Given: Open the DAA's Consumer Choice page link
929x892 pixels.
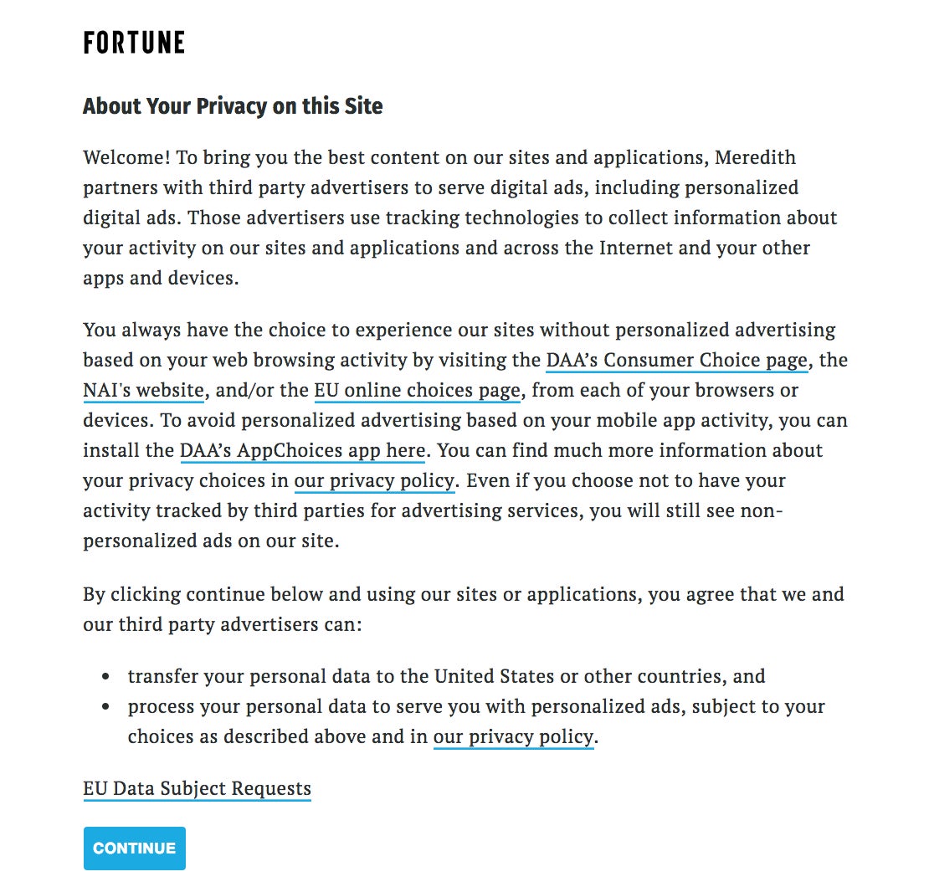Looking at the screenshot, I should tap(676, 360).
